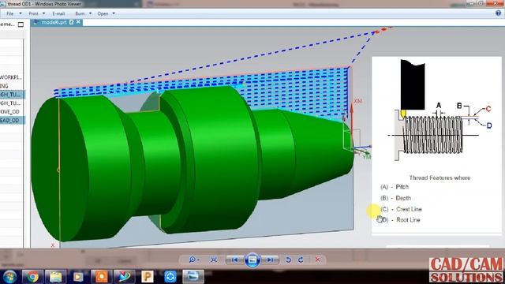505x284 pixels.
Task: Open the Print menu
Action: pos(33,13)
